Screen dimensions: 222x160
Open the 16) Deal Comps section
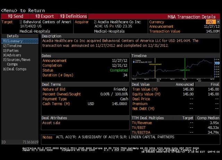point(15,69)
